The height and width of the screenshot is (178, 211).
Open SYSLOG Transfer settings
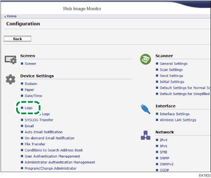[x=39, y=120]
